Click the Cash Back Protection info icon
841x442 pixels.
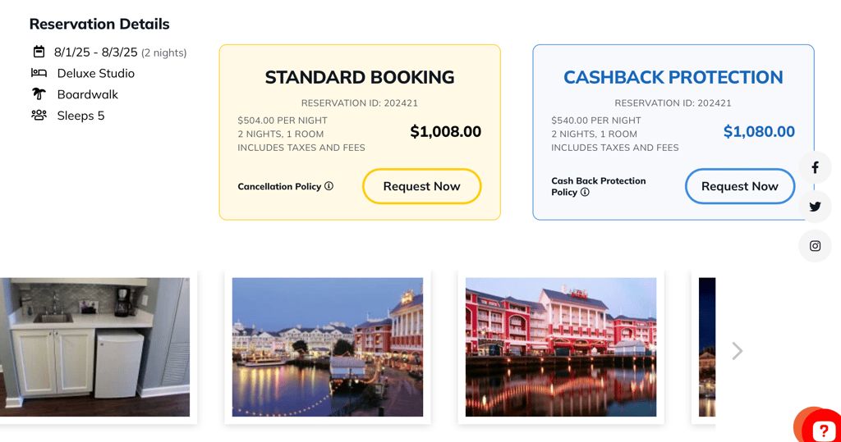[585, 193]
